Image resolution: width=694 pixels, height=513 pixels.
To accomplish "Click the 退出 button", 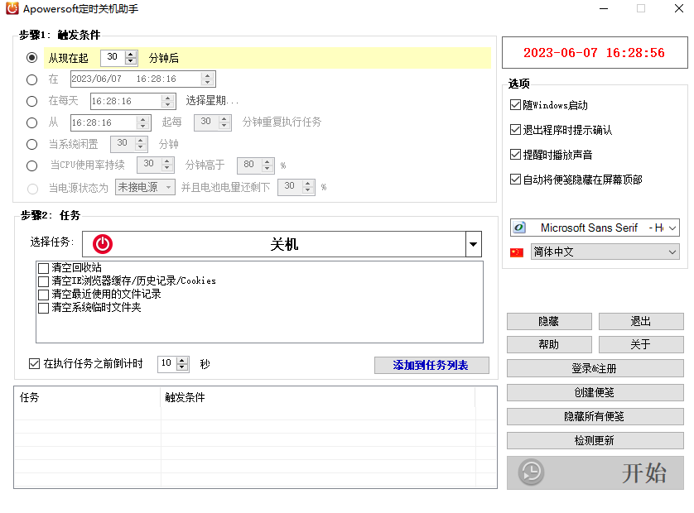I will [641, 322].
